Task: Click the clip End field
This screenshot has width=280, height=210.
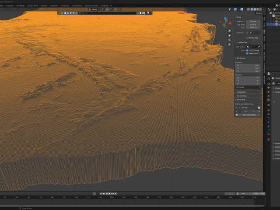Action: pos(253,27)
